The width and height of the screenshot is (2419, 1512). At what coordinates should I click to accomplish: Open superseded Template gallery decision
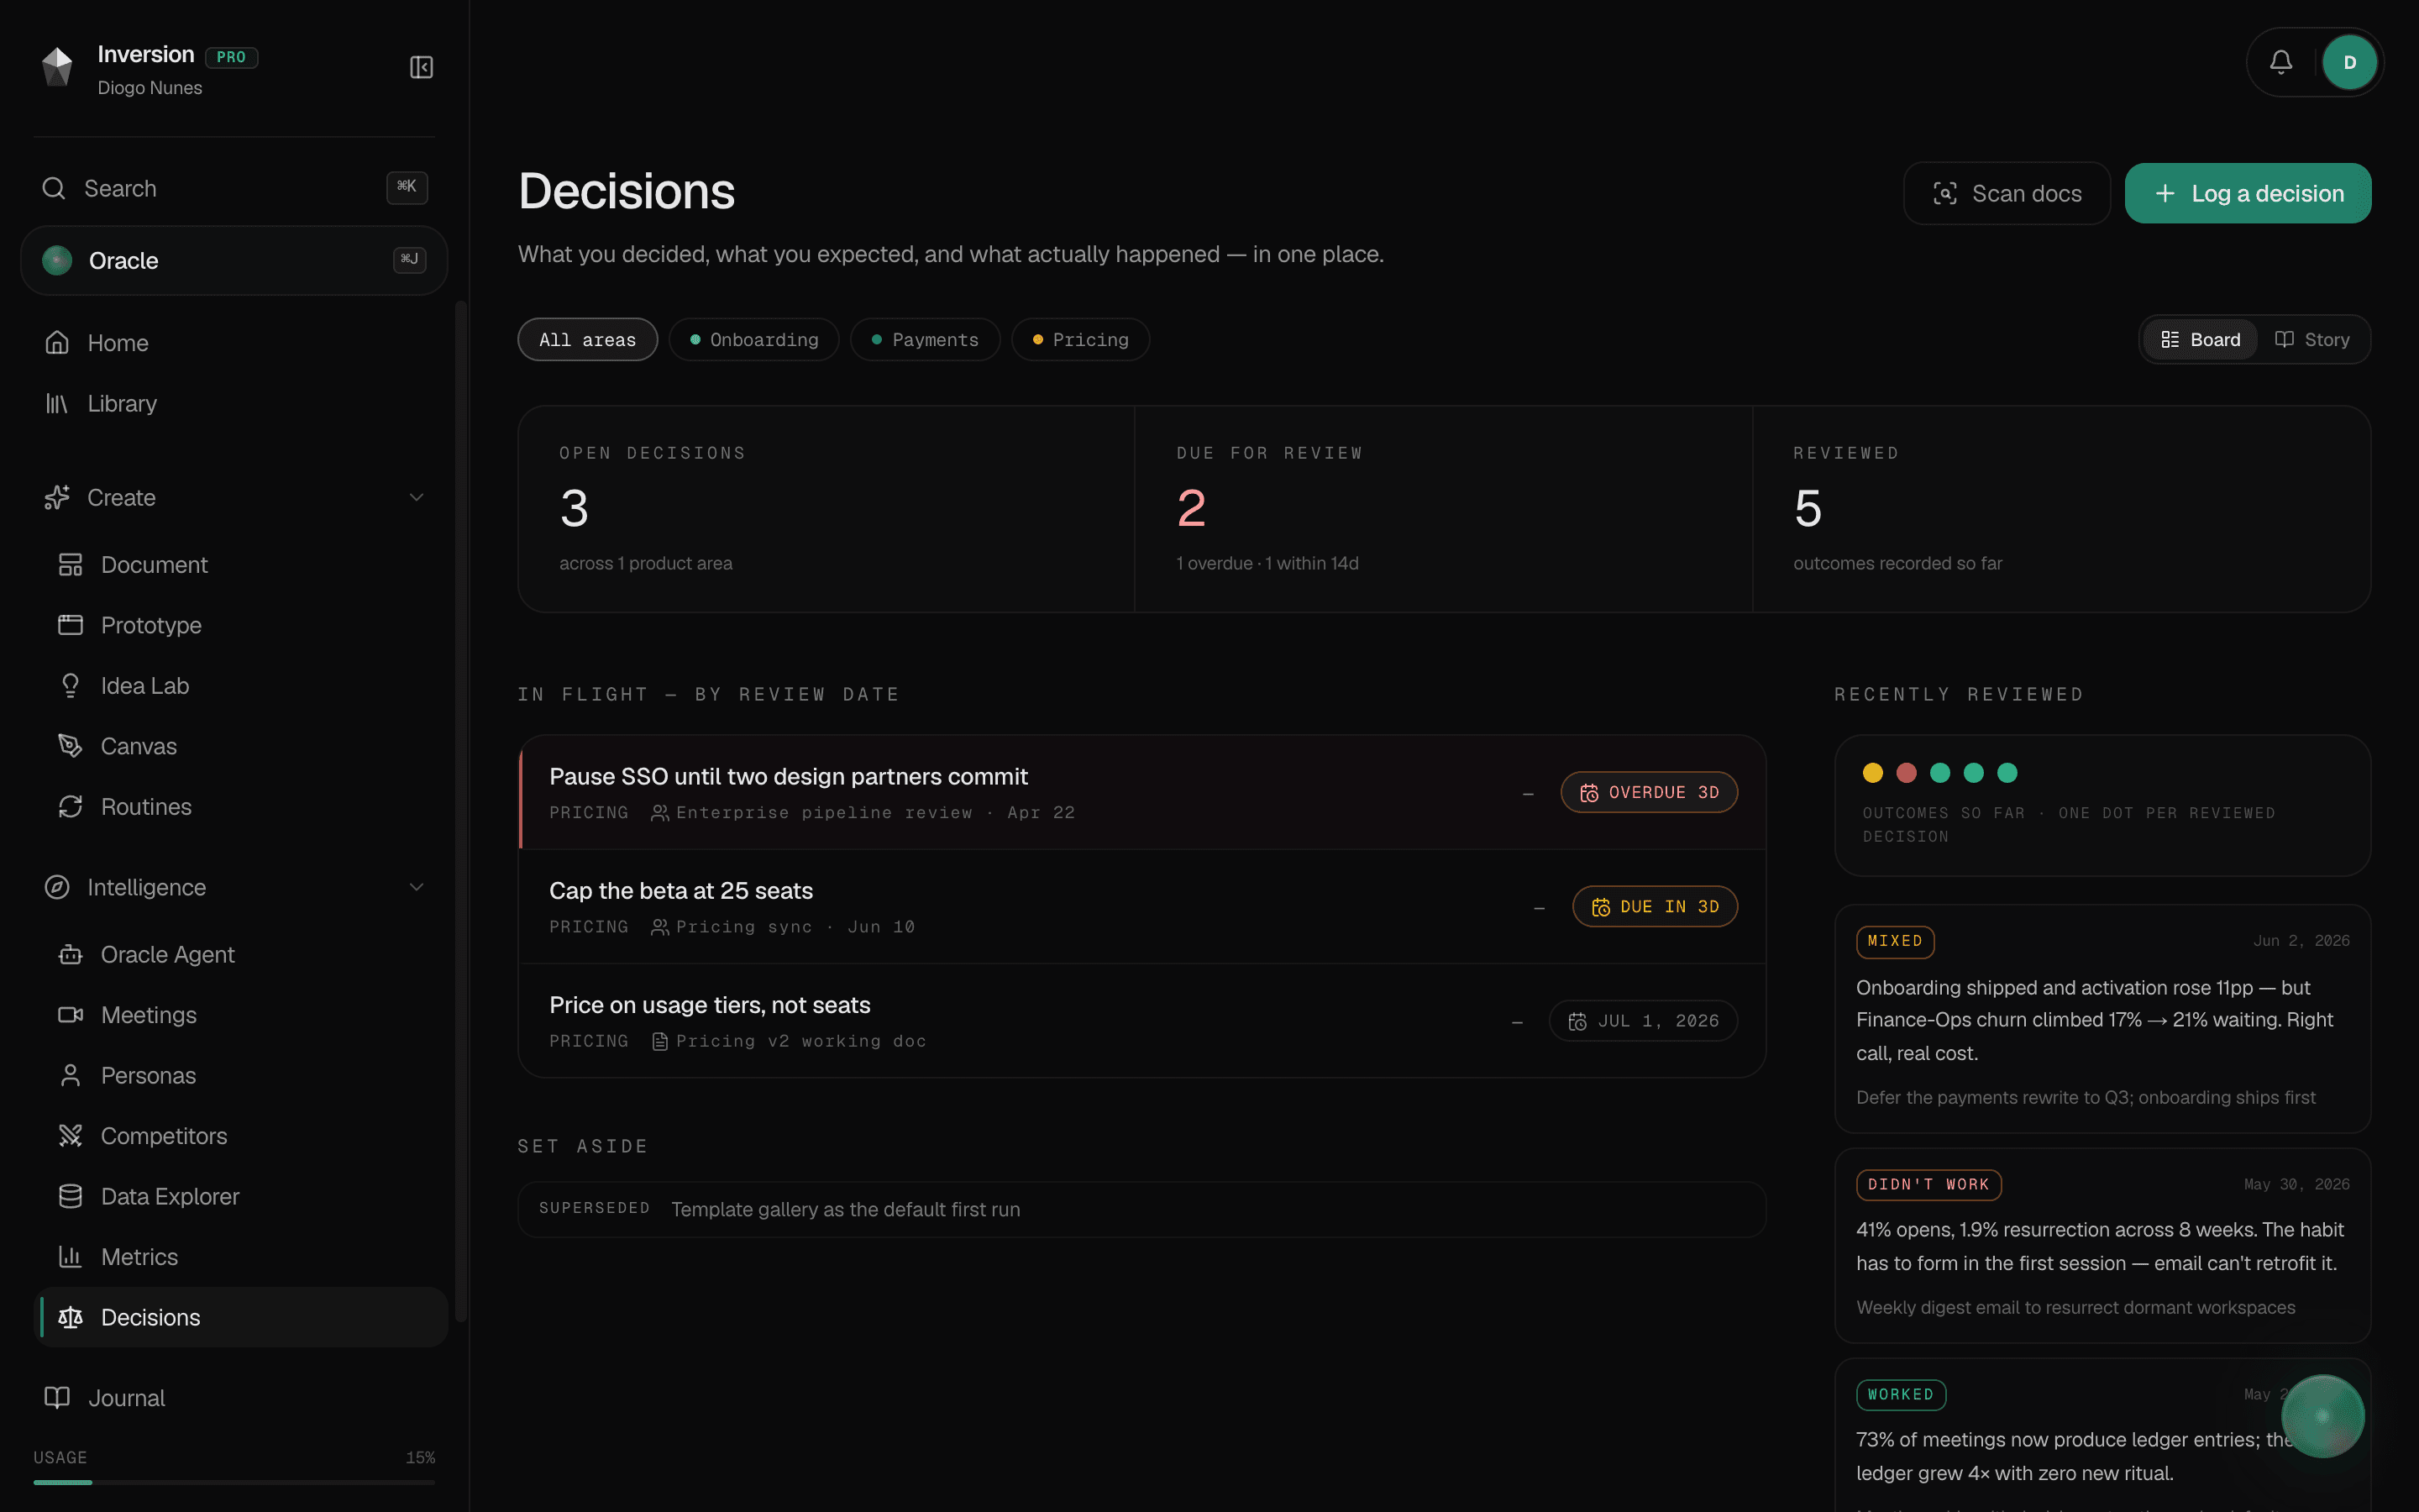coord(1142,1209)
